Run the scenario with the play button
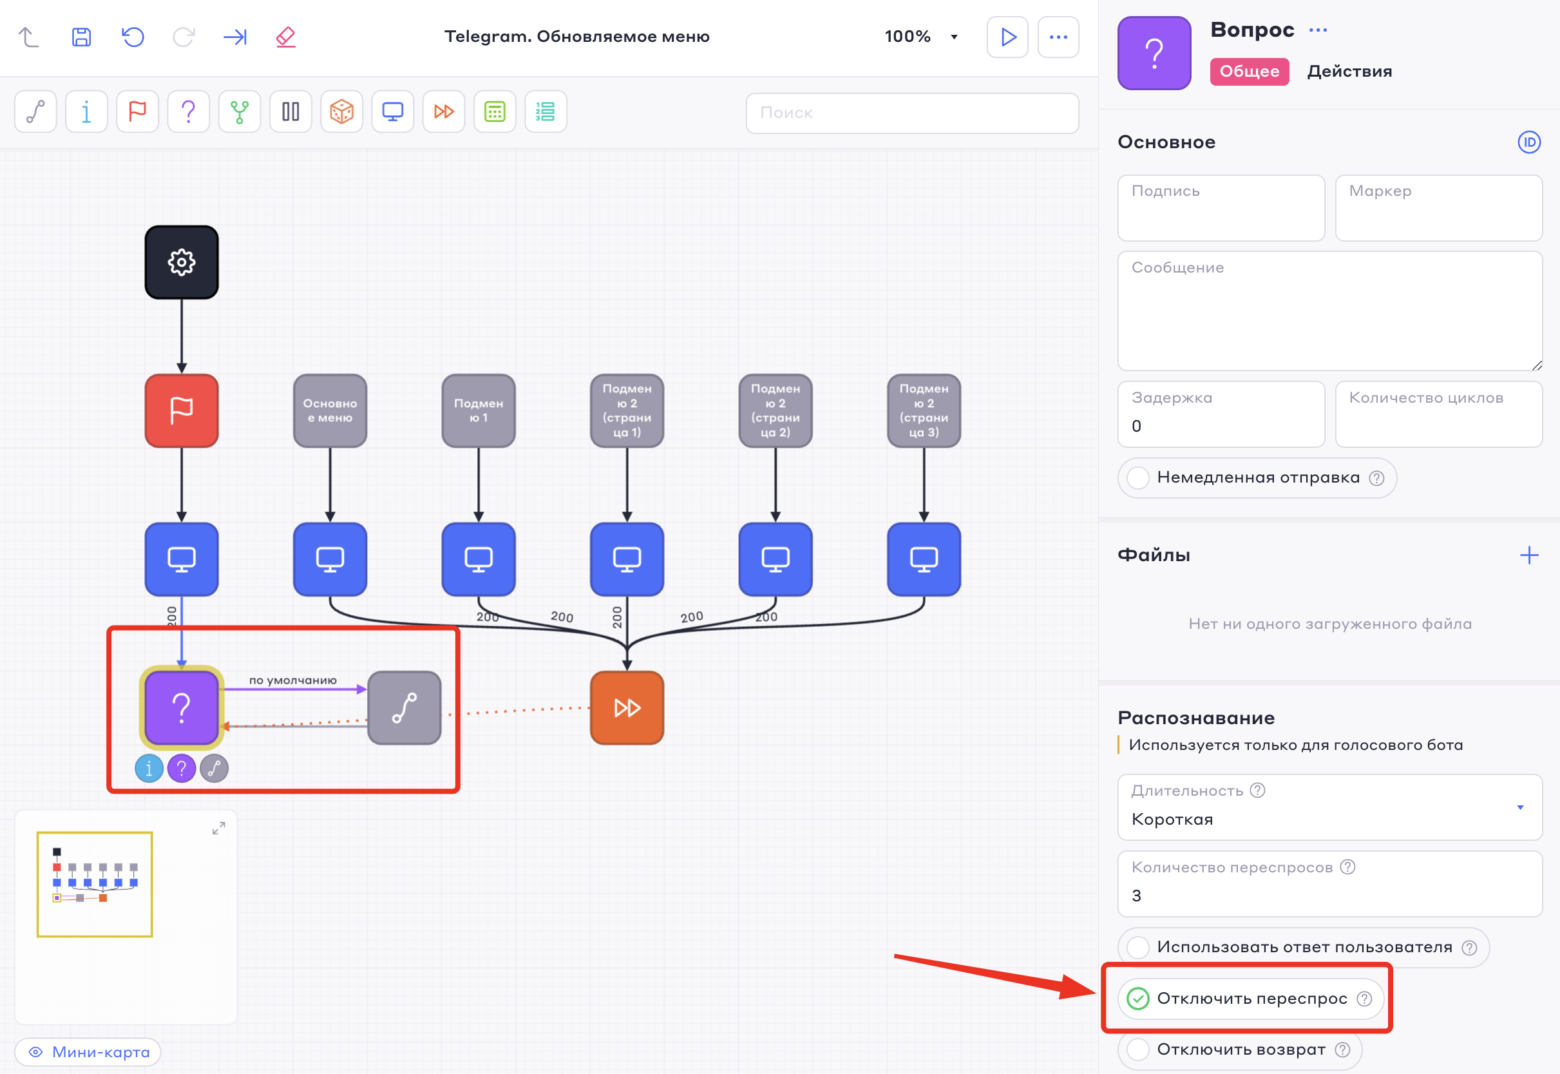The image size is (1560, 1074). [x=1007, y=36]
